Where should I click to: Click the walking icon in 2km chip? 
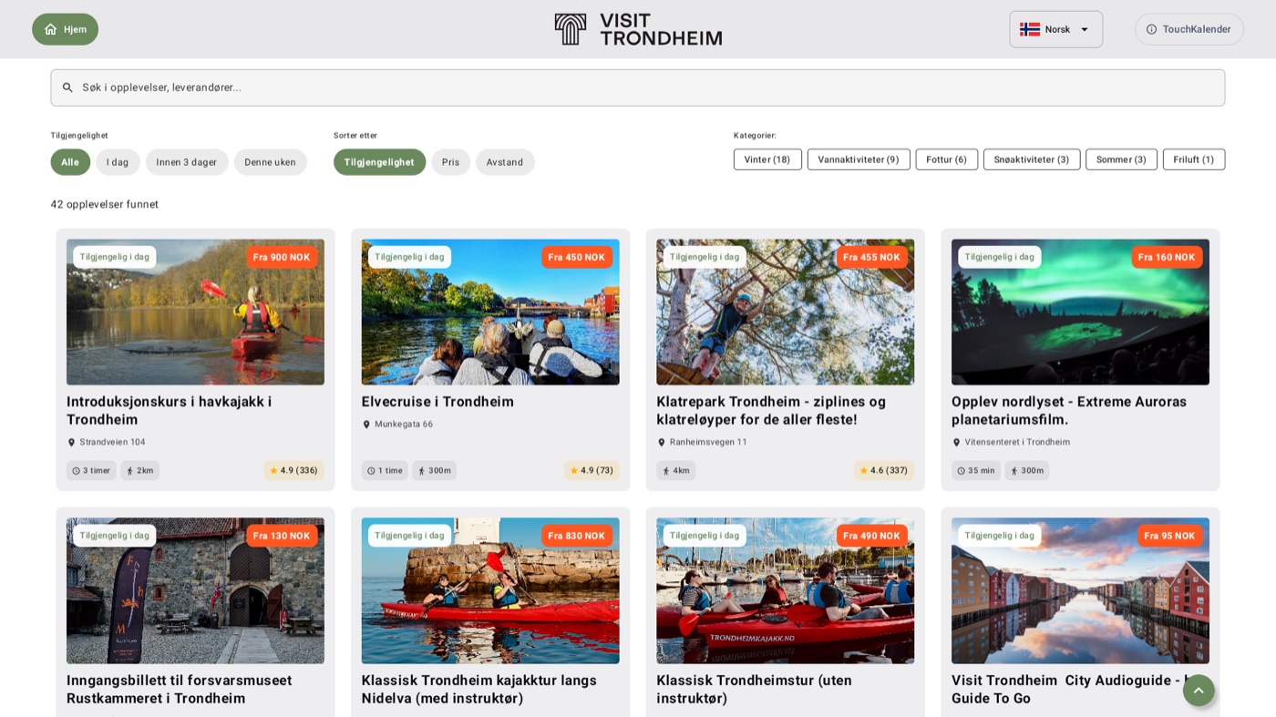(x=130, y=471)
